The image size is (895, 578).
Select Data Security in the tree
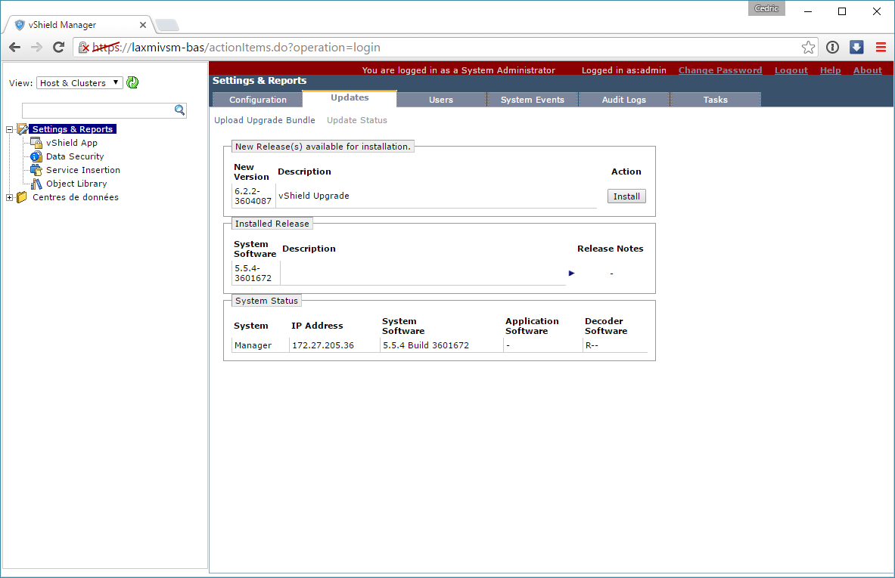pyautogui.click(x=75, y=156)
